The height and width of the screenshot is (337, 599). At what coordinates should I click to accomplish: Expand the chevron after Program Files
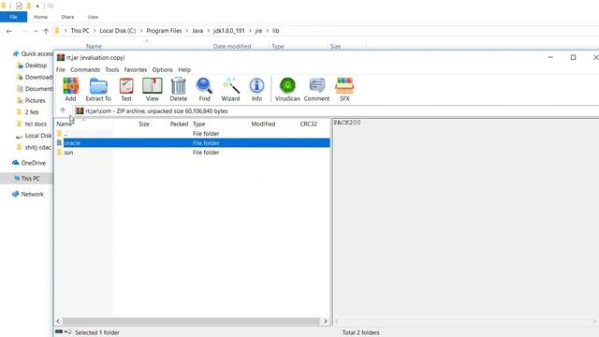pos(187,31)
